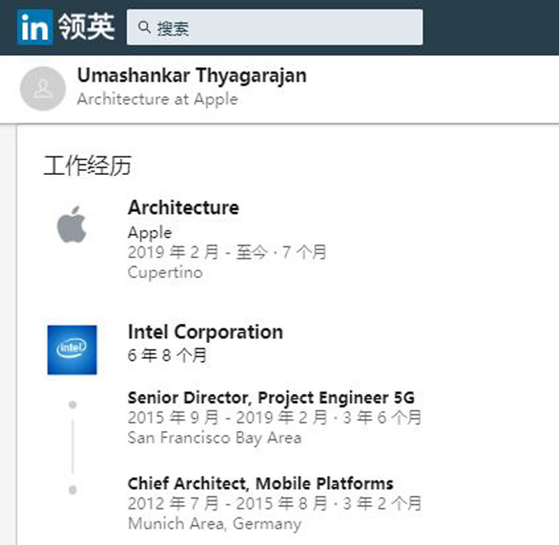This screenshot has height=545, width=559.
Task: Click the 工作经历 section heading
Action: pos(87,167)
